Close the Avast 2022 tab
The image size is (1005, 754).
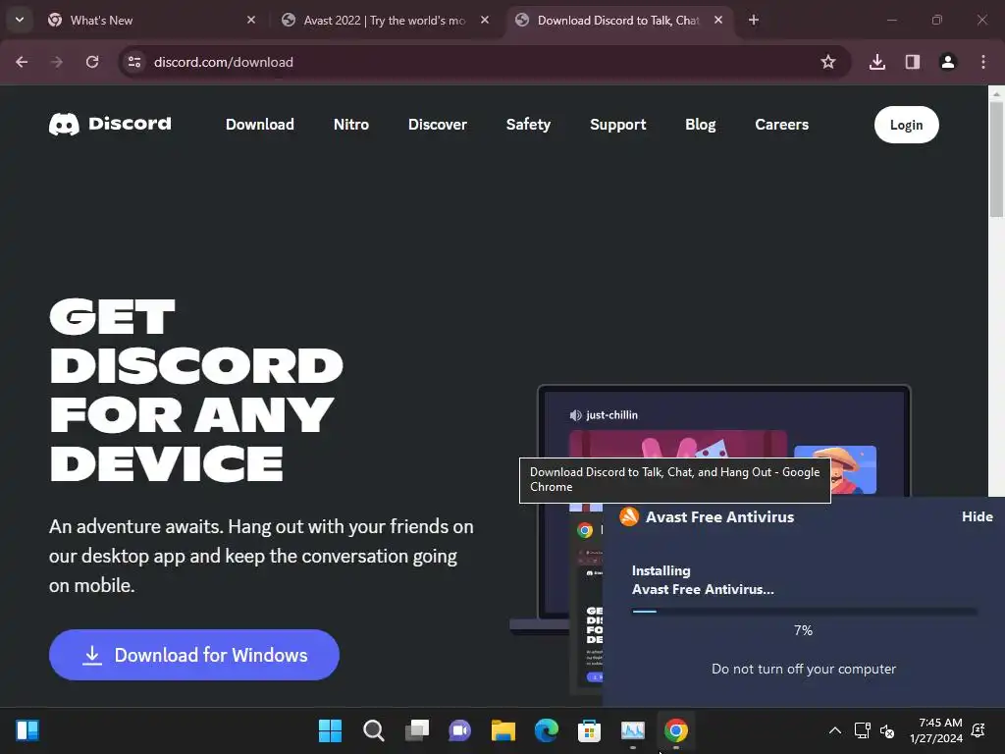click(485, 20)
